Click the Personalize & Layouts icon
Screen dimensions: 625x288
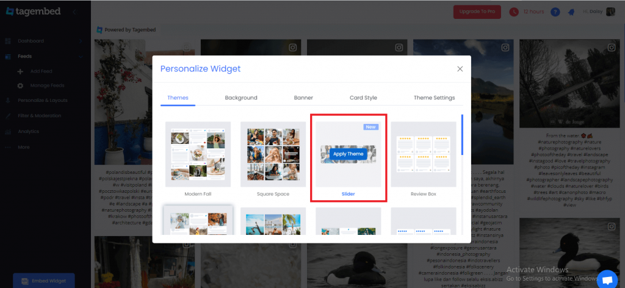pyautogui.click(x=7, y=101)
